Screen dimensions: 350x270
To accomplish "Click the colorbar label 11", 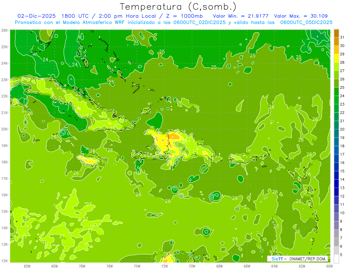I will (342, 204).
